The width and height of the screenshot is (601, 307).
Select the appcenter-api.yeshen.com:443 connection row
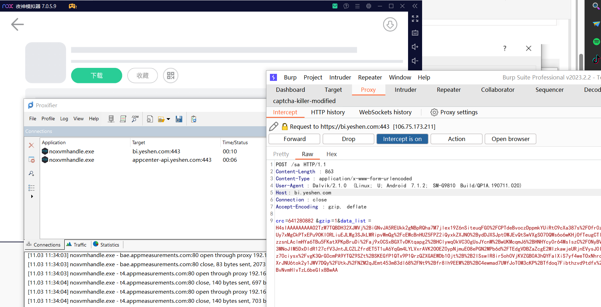click(x=153, y=160)
